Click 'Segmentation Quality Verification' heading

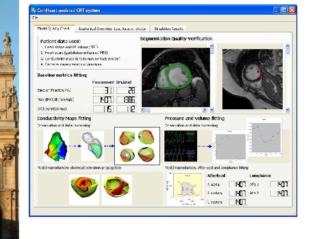click(x=176, y=39)
